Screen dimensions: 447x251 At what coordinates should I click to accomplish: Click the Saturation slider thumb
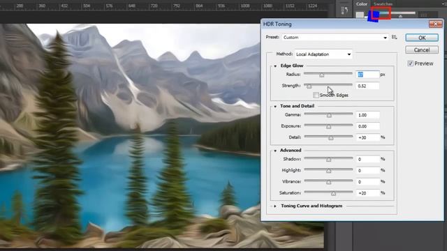[x=333, y=194]
